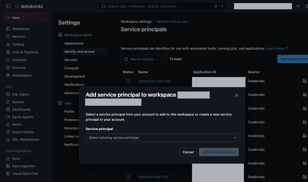Viewport: 308px width, 182px height.
Task: Select Profile under User settings
Action: click(x=69, y=111)
